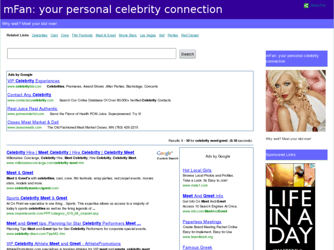334x250 pixels.
Task: Click the Ads by Google label in side ad column
Action: click(218, 156)
